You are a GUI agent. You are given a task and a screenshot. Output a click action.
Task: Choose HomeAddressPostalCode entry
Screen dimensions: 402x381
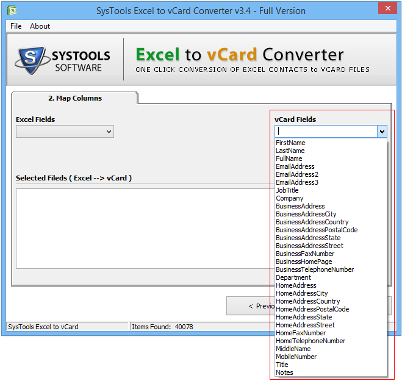(331, 310)
